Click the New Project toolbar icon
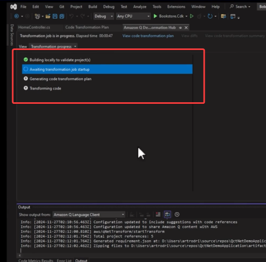The width and height of the screenshot is (266, 262). 37,16
